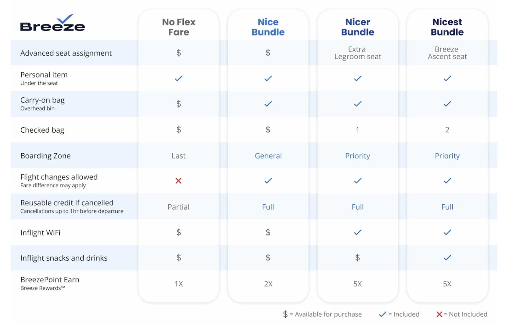Viewport: 528px width, 330px height.
Task: Click the Nice Bundle Full reusable credit text
Action: pos(268,207)
